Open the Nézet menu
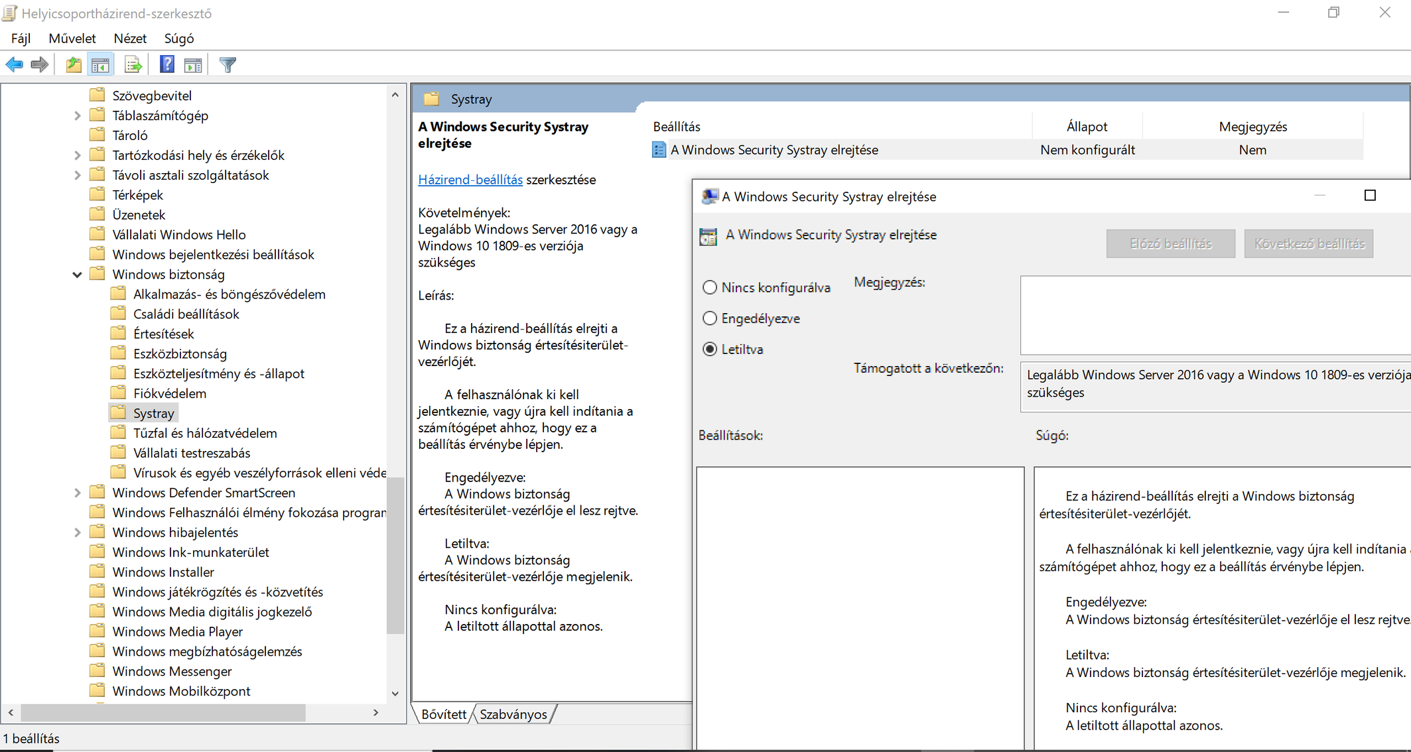Screen dimensions: 1411x752 tap(130, 38)
